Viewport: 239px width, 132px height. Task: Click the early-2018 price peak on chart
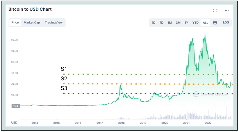pos(120,85)
